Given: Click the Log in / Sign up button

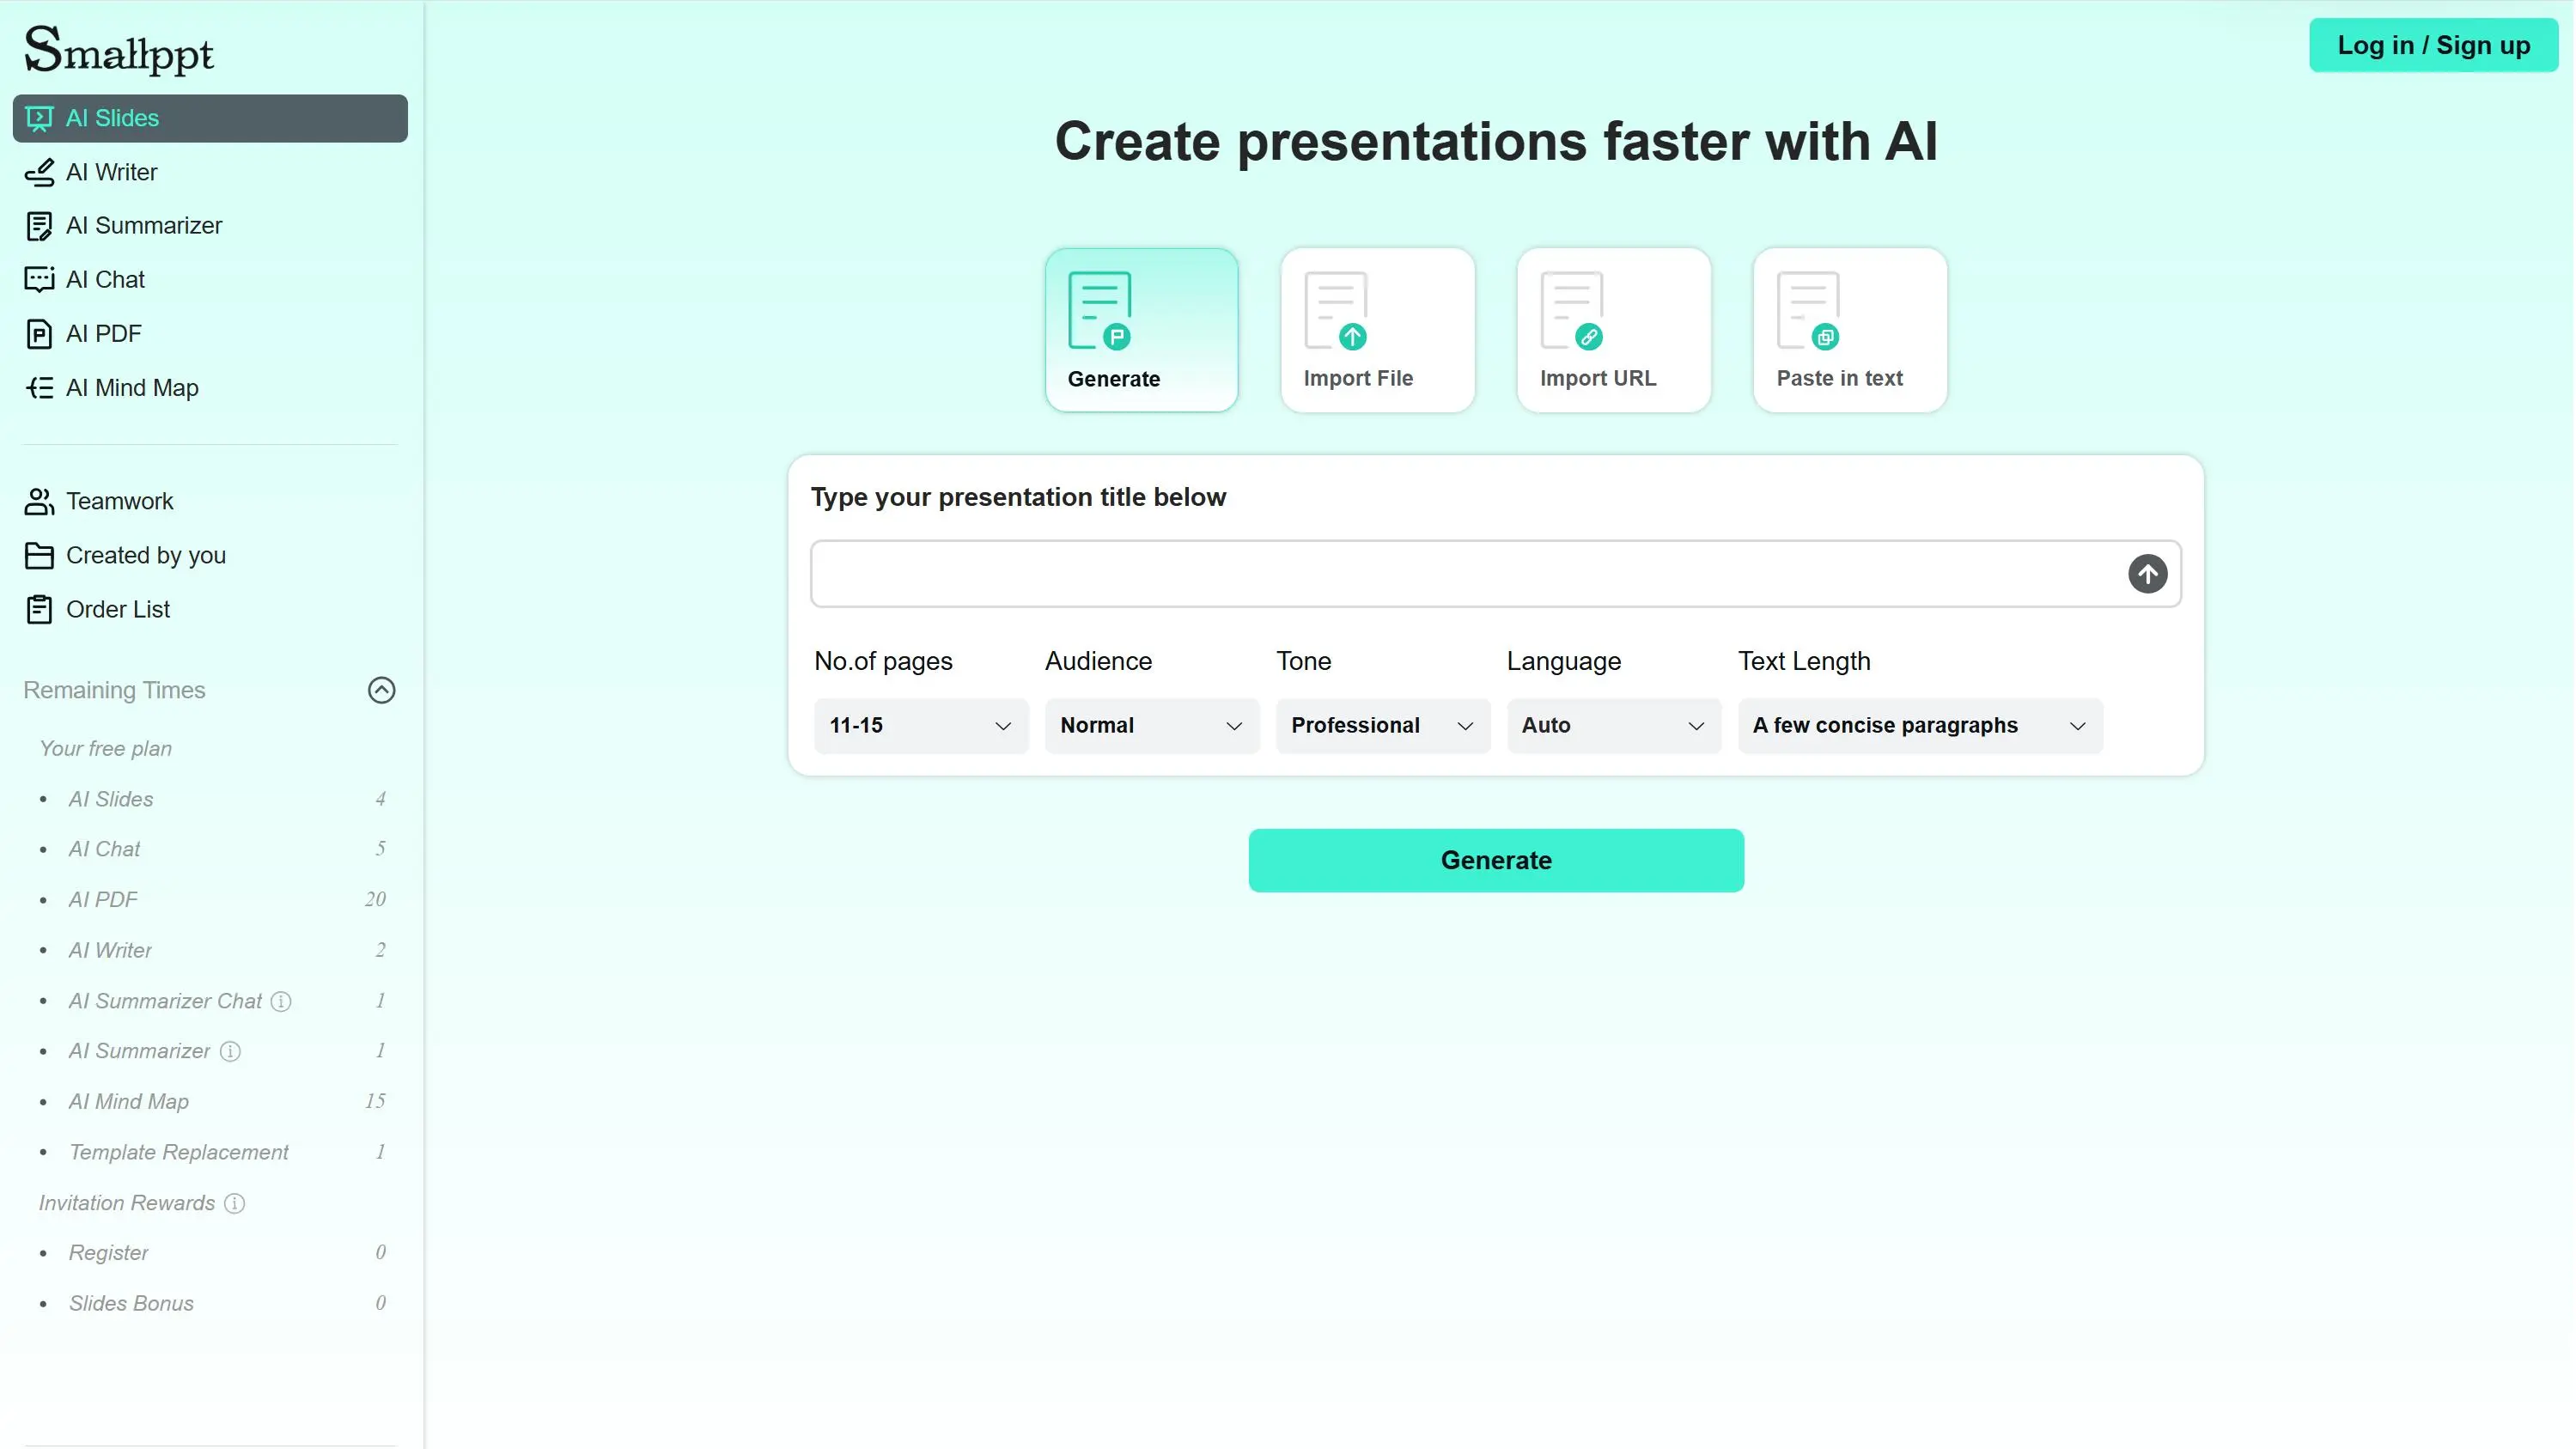Looking at the screenshot, I should [x=2433, y=45].
